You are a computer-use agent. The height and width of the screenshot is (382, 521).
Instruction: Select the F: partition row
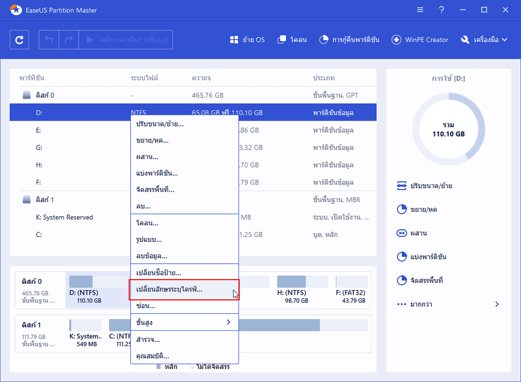(193, 182)
